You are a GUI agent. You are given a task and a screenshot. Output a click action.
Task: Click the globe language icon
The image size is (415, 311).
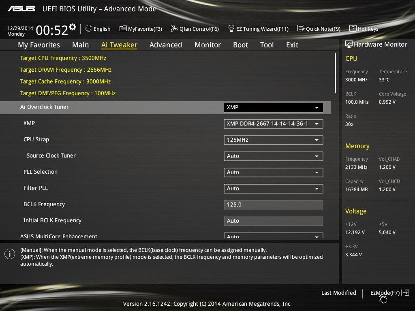click(x=89, y=28)
